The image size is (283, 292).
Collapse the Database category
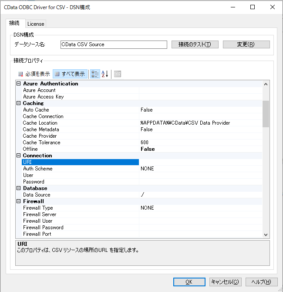pyautogui.click(x=18, y=188)
